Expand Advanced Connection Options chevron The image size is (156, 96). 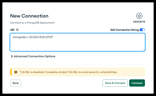12,56
